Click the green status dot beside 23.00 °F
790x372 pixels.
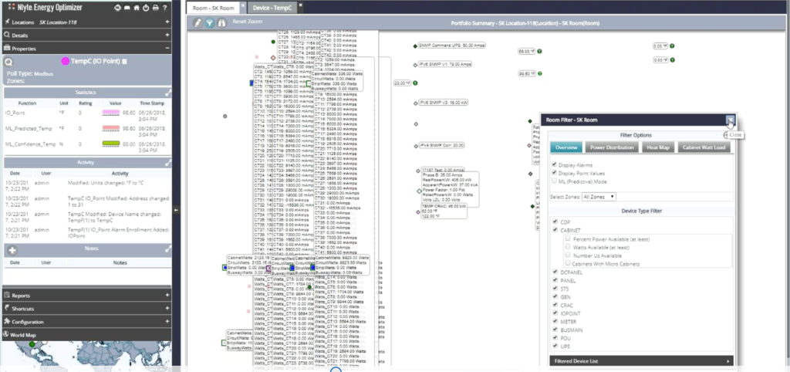tap(415, 83)
